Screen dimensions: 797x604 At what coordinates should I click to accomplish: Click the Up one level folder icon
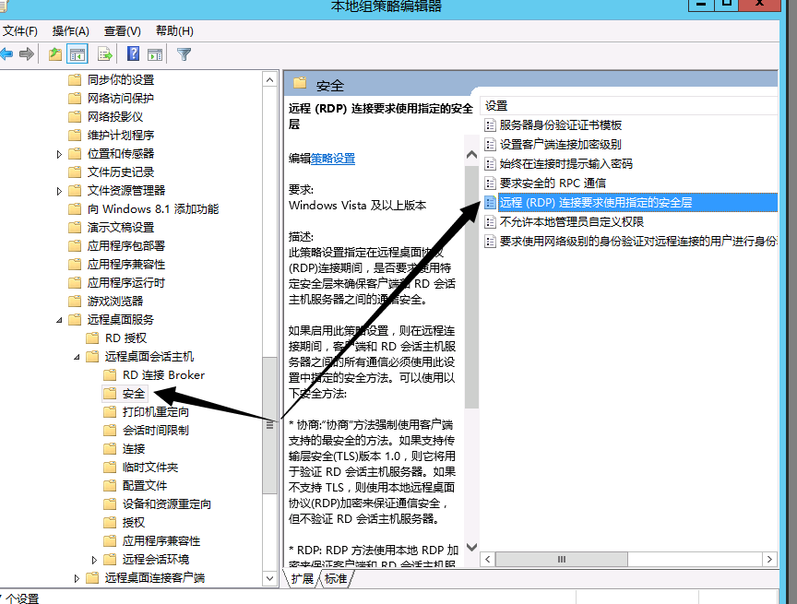click(x=55, y=53)
